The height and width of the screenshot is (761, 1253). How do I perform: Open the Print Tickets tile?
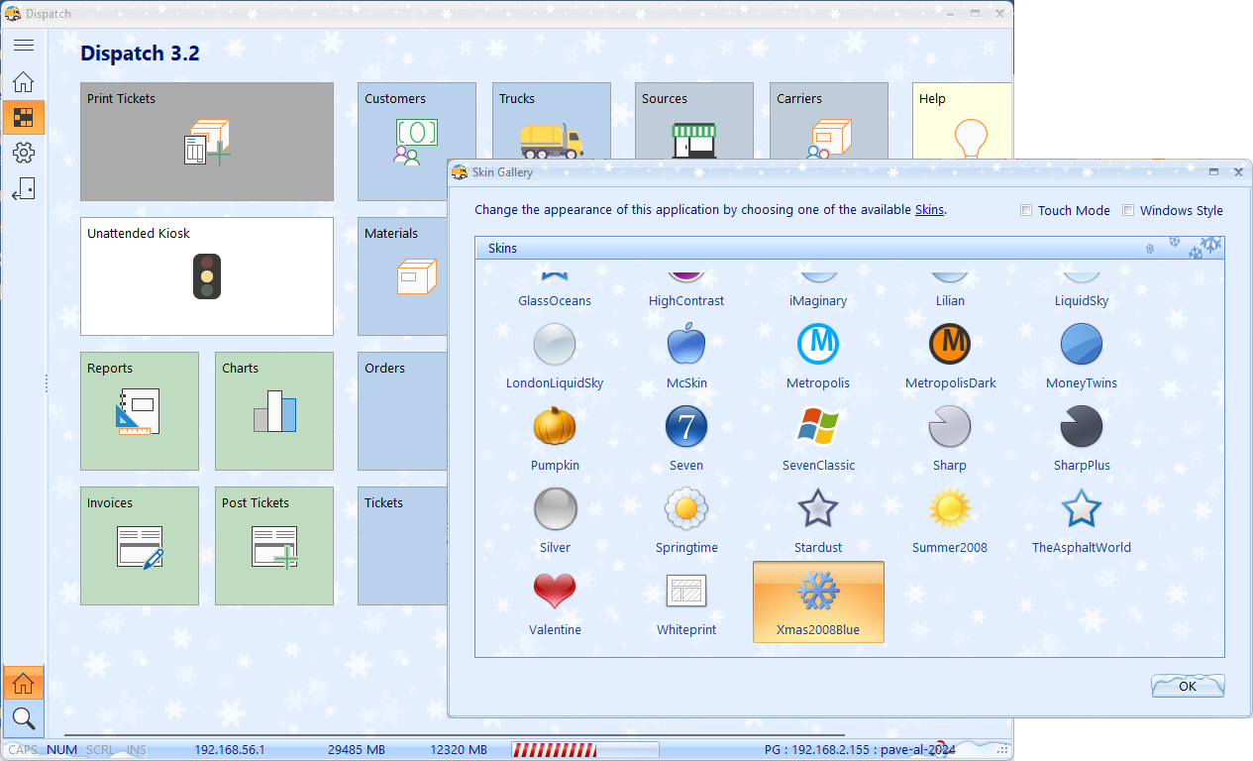pyautogui.click(x=206, y=142)
